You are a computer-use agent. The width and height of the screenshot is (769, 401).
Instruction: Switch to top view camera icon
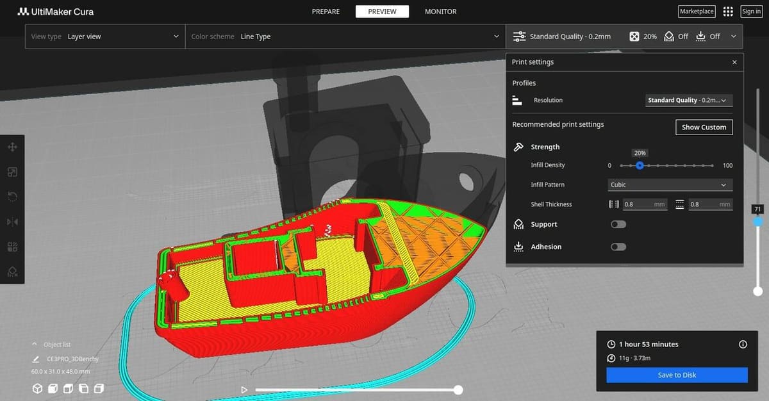(69, 388)
